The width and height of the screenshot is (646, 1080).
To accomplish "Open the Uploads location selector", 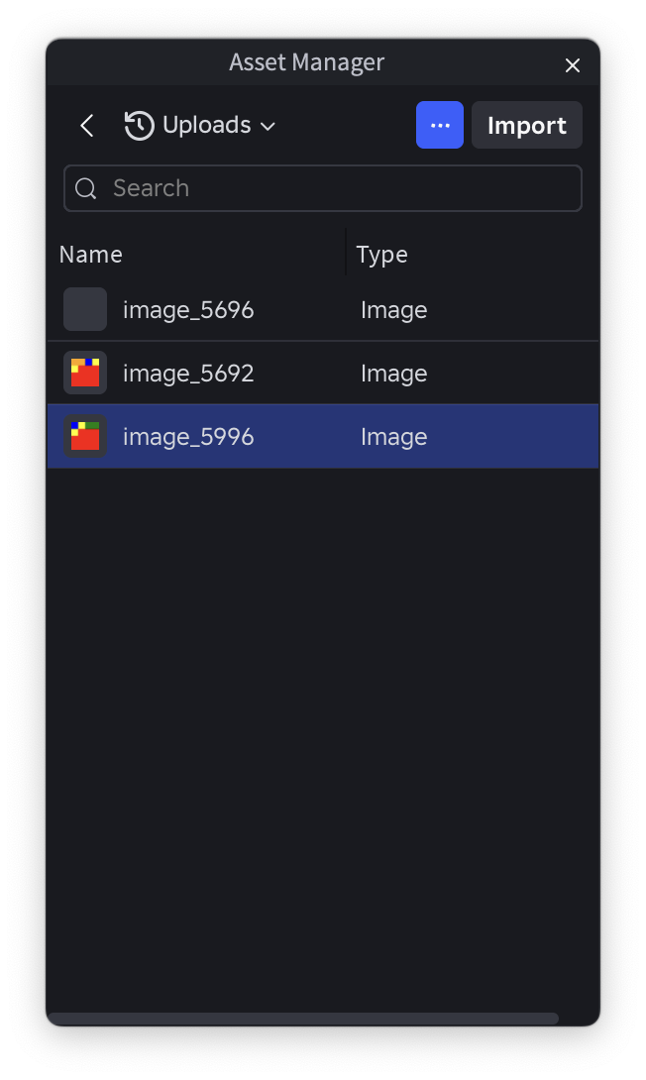I will pyautogui.click(x=200, y=126).
